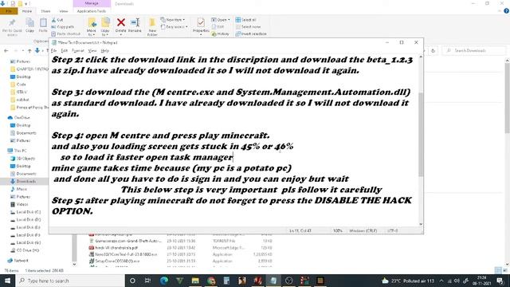Click Invert selection in the ribbon
The height and width of the screenshot is (287, 510).
(x=251, y=33)
